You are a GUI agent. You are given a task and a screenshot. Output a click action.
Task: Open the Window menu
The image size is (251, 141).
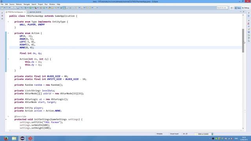tap(52, 4)
